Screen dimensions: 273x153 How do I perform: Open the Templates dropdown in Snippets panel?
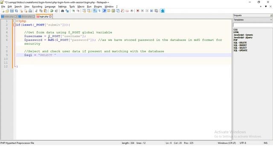point(253,20)
